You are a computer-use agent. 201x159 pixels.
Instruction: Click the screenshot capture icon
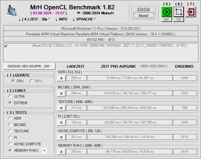coord(179,12)
